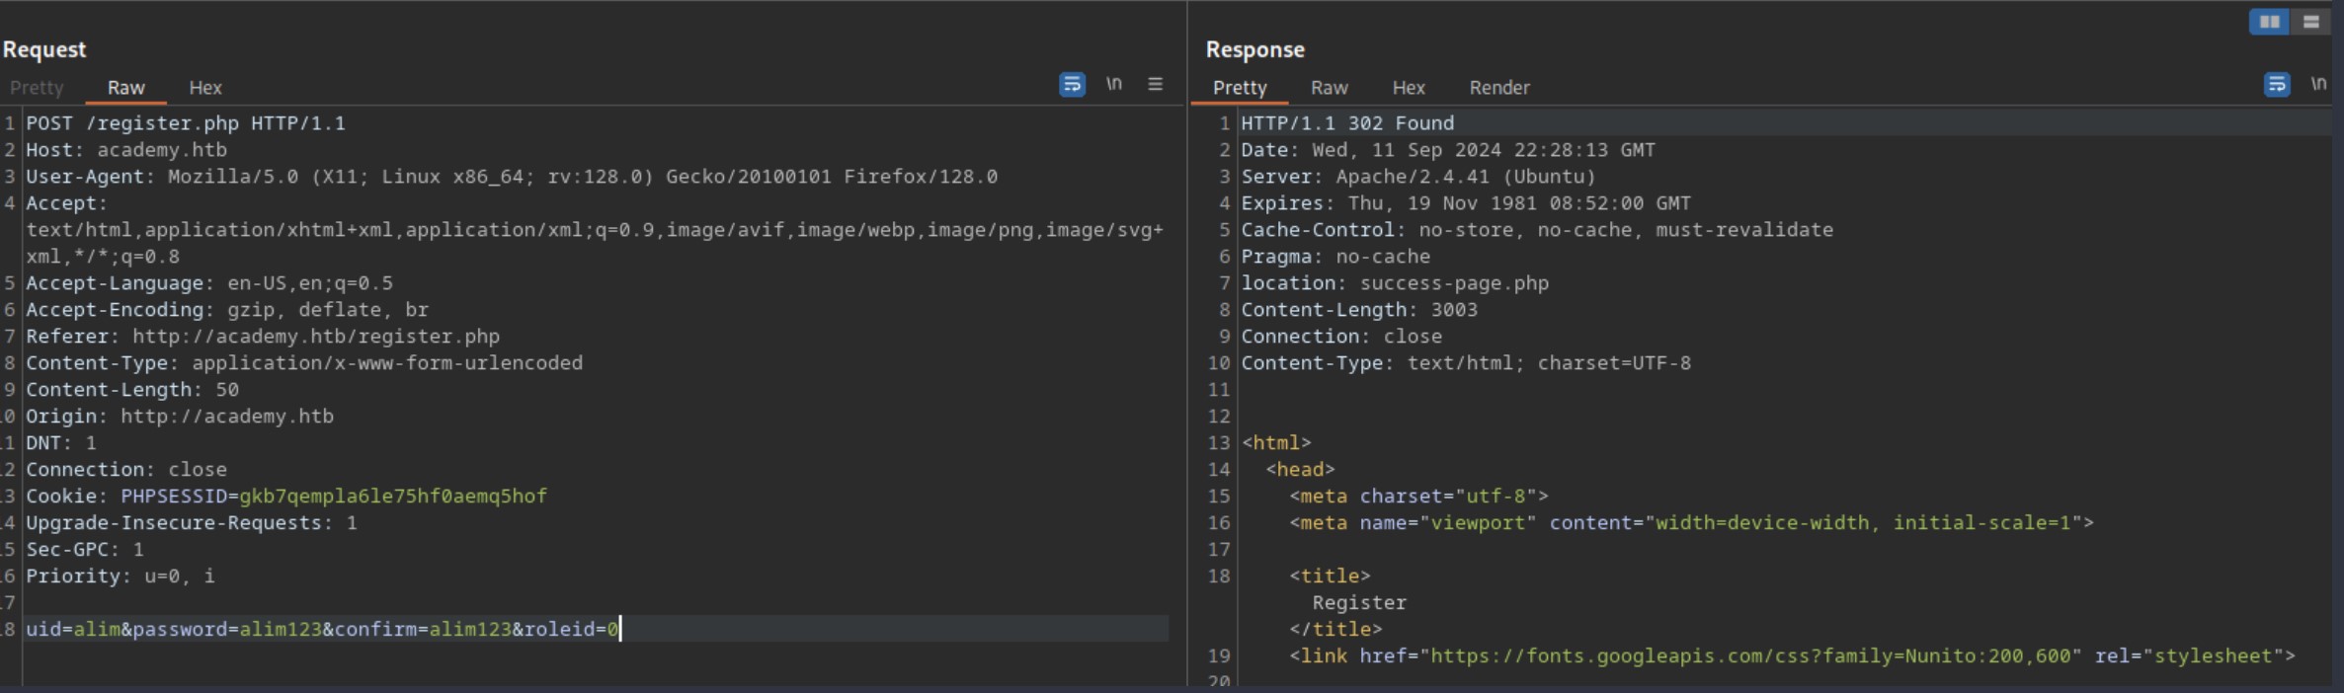Open the Response Hex tab
This screenshot has width=2344, height=693.
1409,88
